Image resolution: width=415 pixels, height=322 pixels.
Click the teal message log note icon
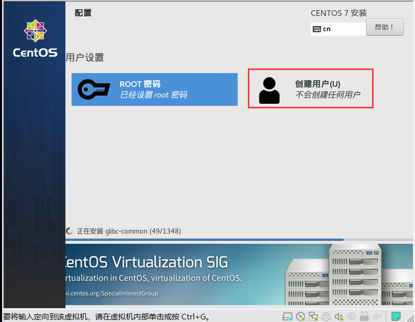coord(396,316)
